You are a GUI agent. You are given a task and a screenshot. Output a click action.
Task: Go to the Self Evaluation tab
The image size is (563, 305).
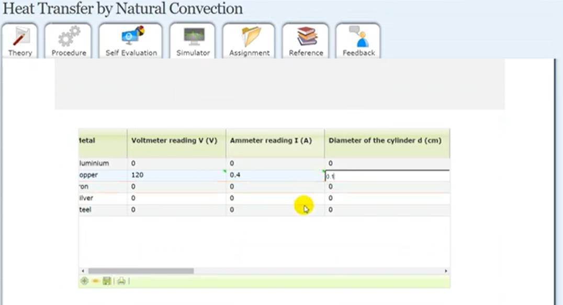coord(131,42)
